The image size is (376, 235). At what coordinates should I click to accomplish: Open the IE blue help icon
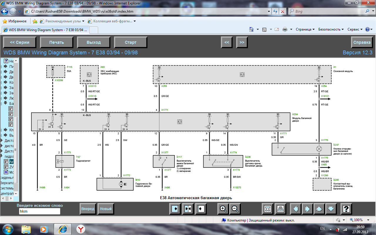pyautogui.click(x=367, y=29)
